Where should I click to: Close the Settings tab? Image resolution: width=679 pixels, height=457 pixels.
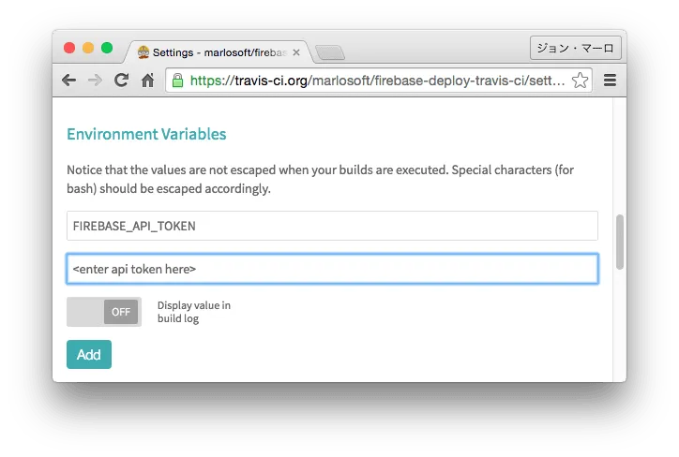[x=296, y=52]
